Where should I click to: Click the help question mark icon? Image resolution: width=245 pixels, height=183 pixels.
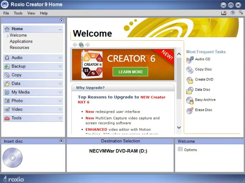click(x=233, y=13)
